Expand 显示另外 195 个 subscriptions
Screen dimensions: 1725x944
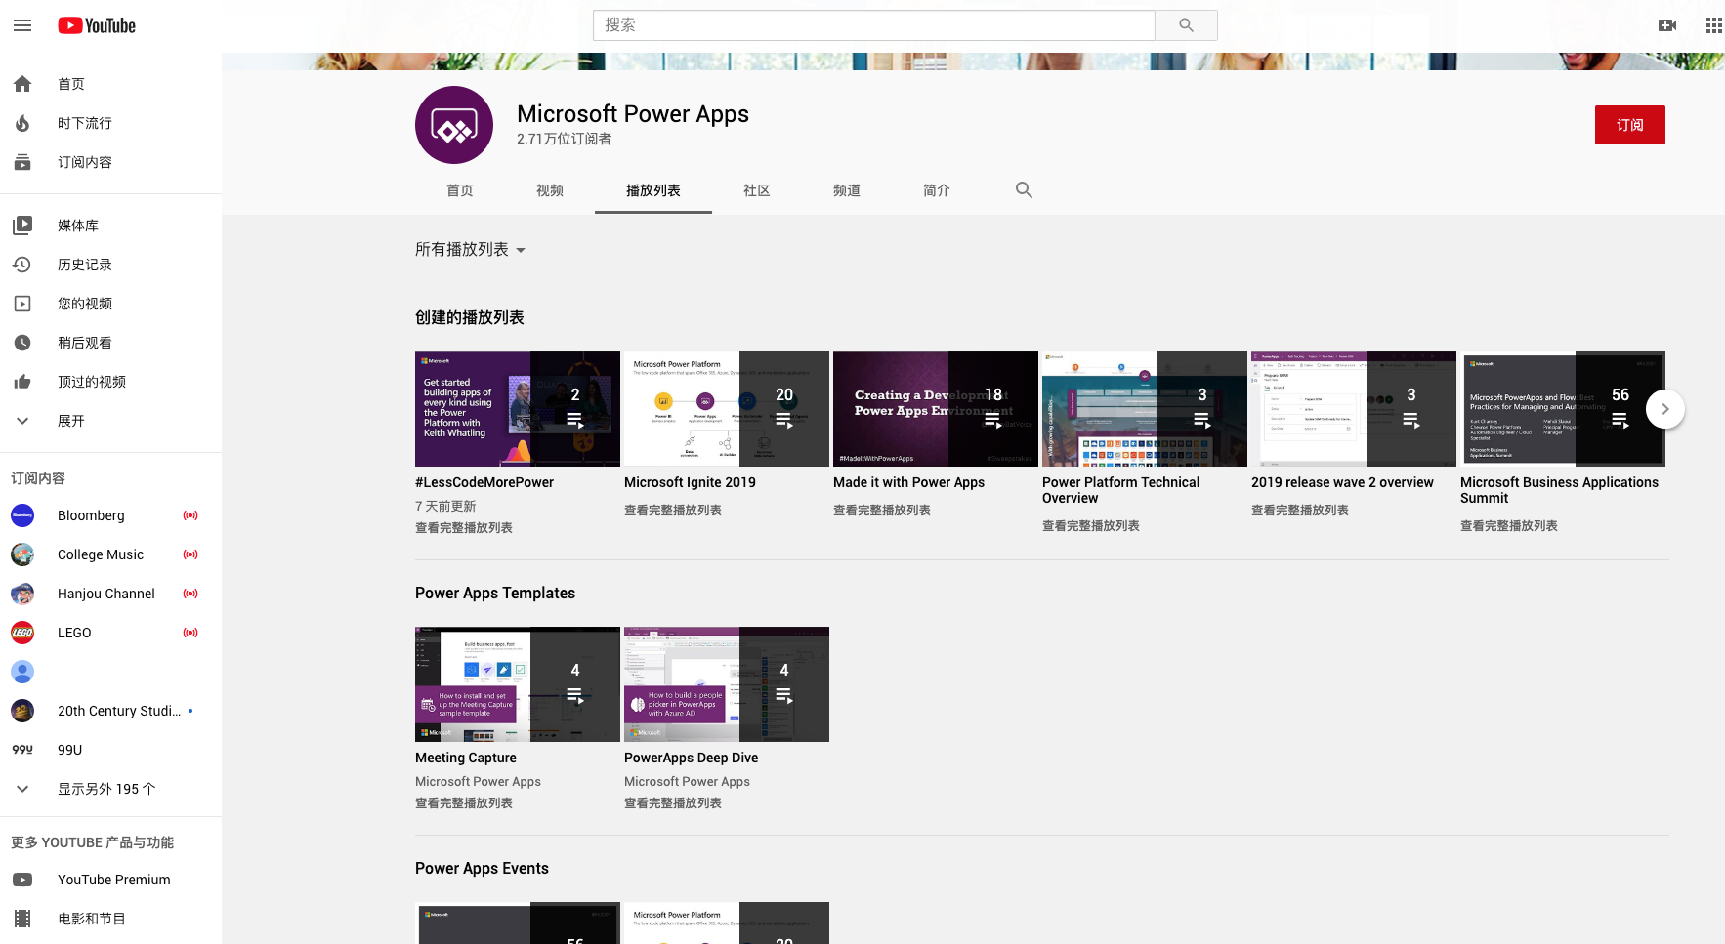tap(22, 789)
